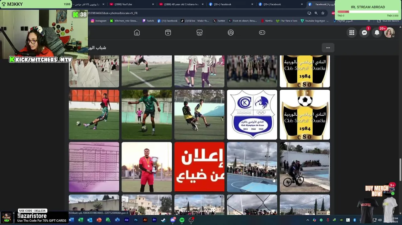This screenshot has height=225, width=402.
Task: Open After Effects from the taskbar
Action: [x=127, y=220]
